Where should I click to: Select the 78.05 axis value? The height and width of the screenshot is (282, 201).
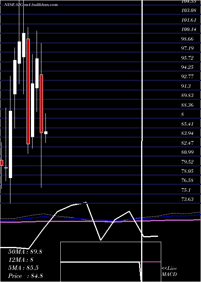point(187,171)
